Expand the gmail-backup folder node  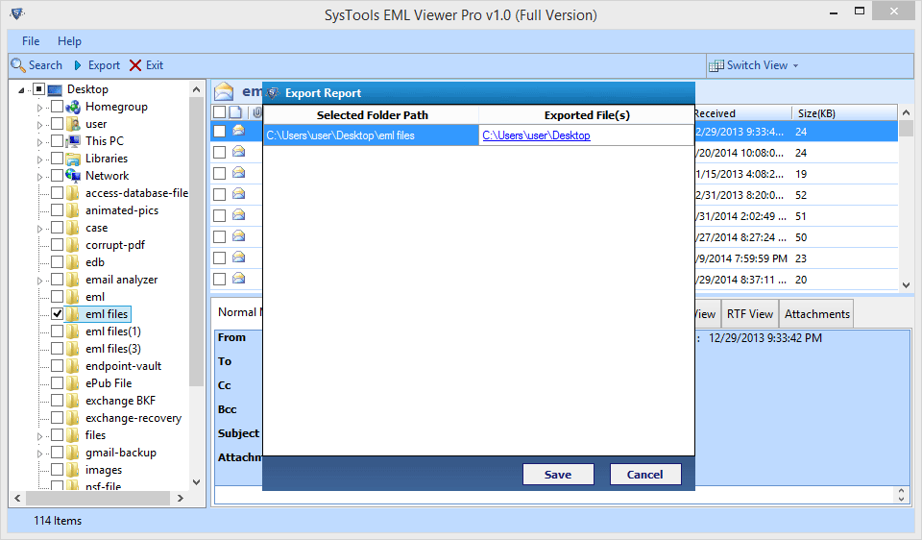tap(39, 454)
